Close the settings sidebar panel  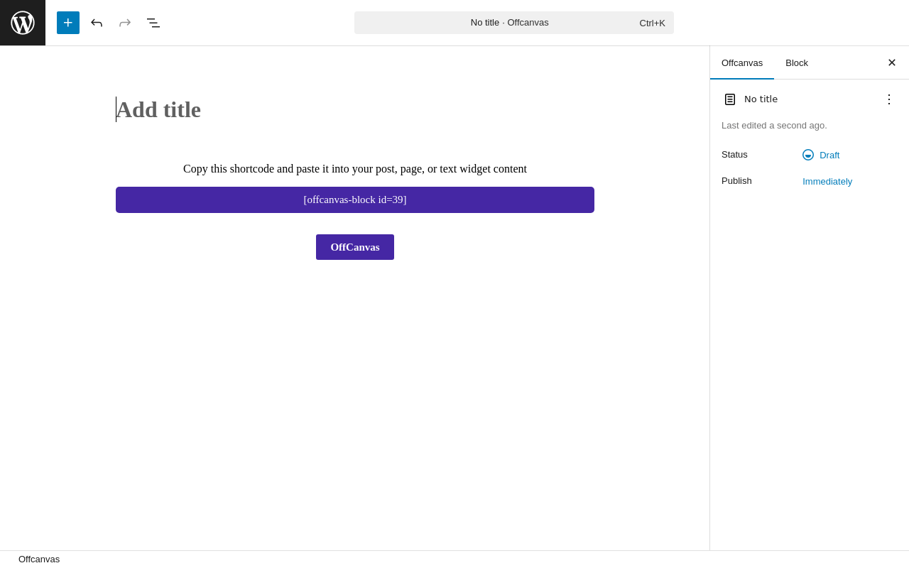(x=892, y=62)
